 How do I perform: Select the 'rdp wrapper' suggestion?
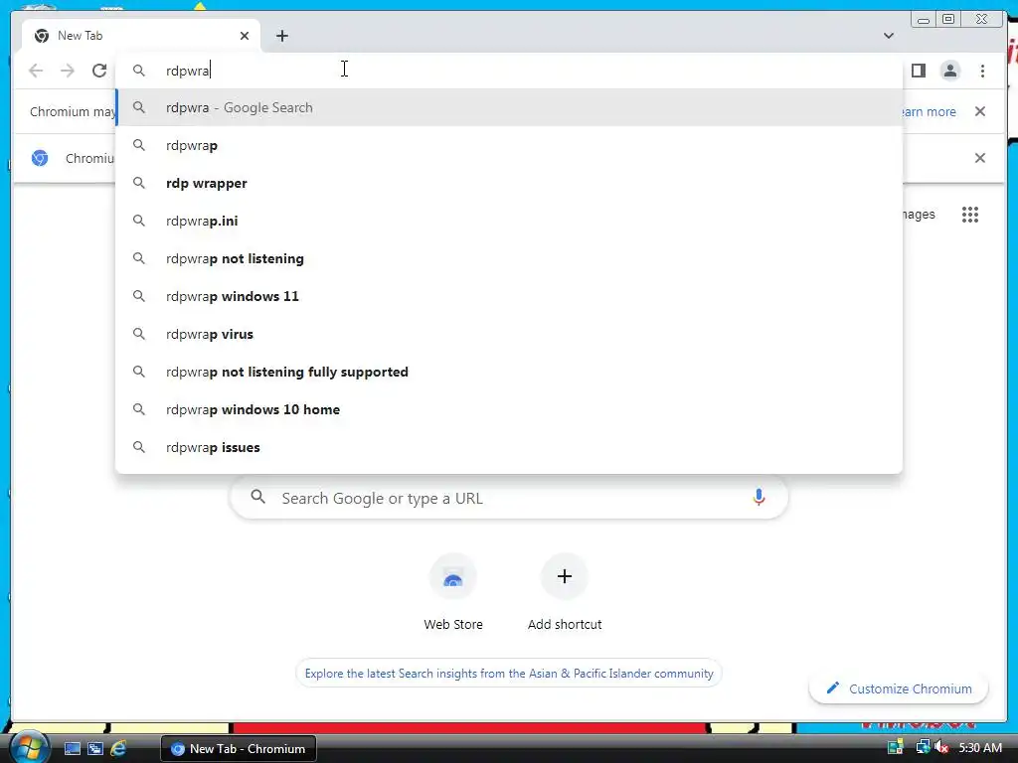(x=509, y=183)
